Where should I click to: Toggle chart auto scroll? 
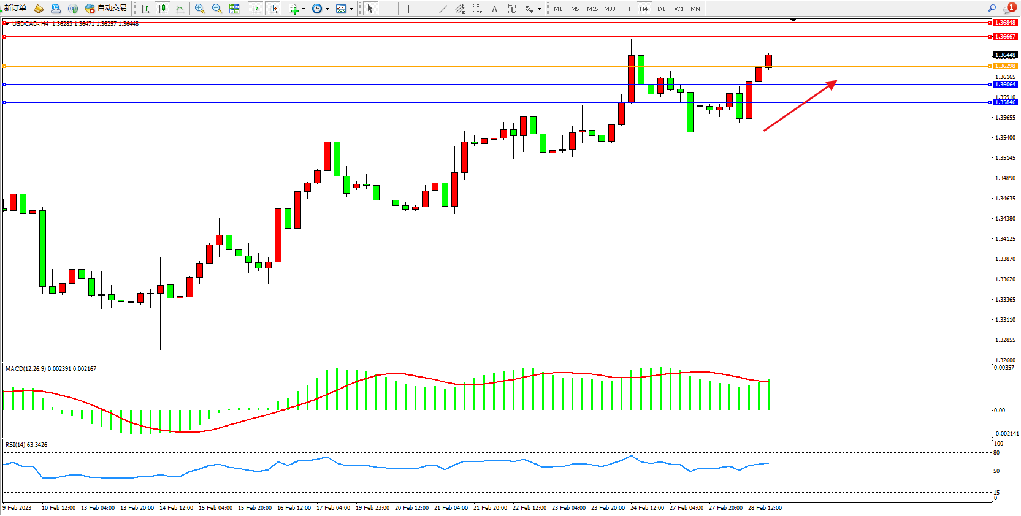pyautogui.click(x=256, y=9)
